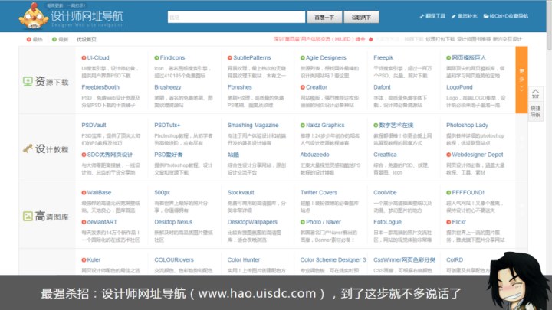Open the CoolVibe link
This screenshot has height=310, width=552.
click(385, 193)
